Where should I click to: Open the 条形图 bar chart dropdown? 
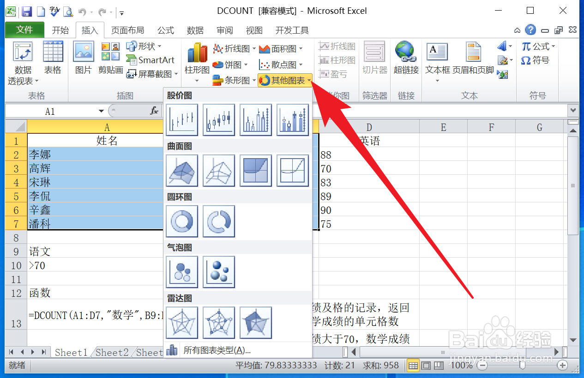pos(234,81)
